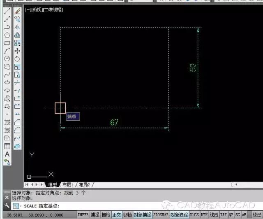Screen dimensions: 263x219
Task: Select the Ellipse tool
Action: click(7, 82)
